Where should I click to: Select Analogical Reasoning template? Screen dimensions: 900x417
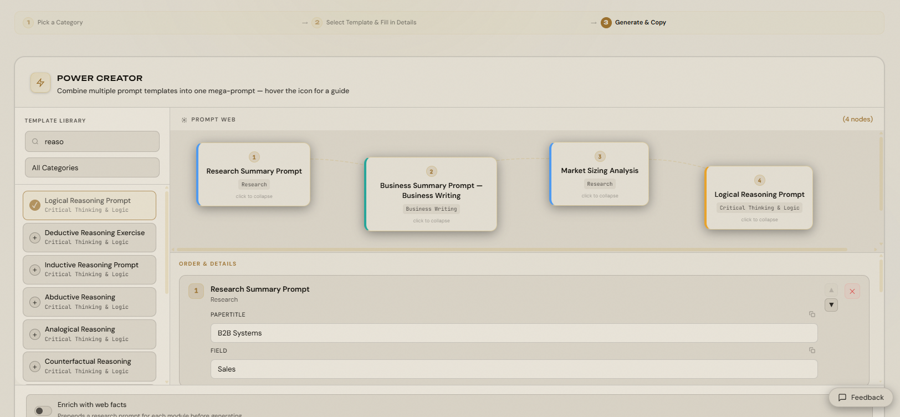89,334
